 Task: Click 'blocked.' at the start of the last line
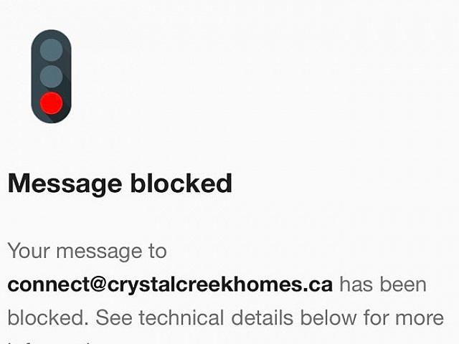click(x=48, y=317)
